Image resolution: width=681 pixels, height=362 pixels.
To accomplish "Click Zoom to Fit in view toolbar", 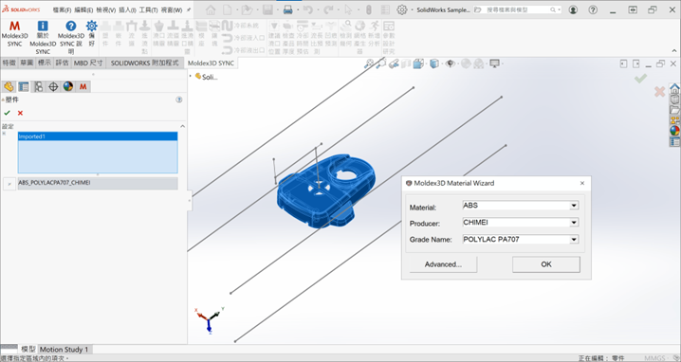I will [369, 63].
